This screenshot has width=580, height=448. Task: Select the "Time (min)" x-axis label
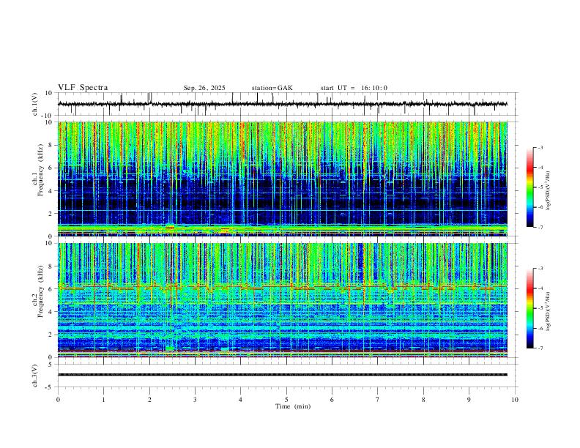(x=293, y=406)
